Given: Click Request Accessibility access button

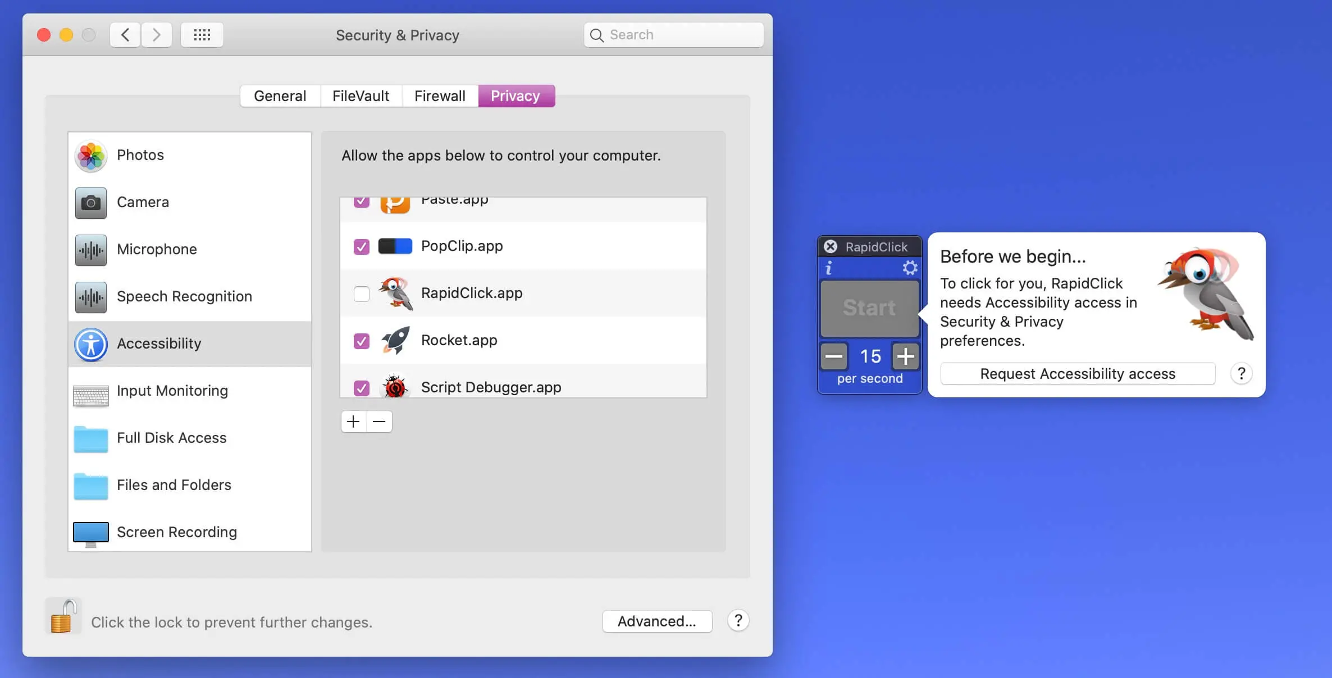Looking at the screenshot, I should (1077, 374).
